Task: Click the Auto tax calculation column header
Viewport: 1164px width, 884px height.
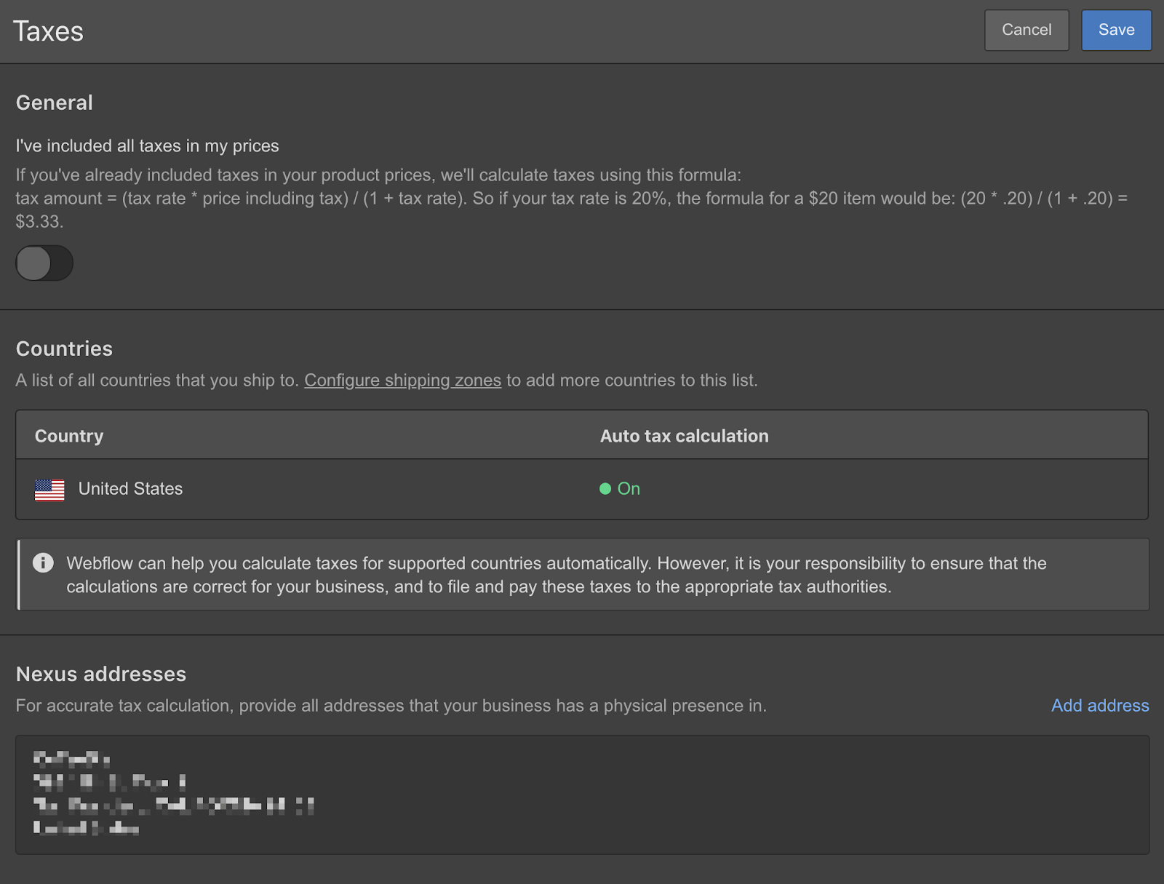Action: coord(684,435)
